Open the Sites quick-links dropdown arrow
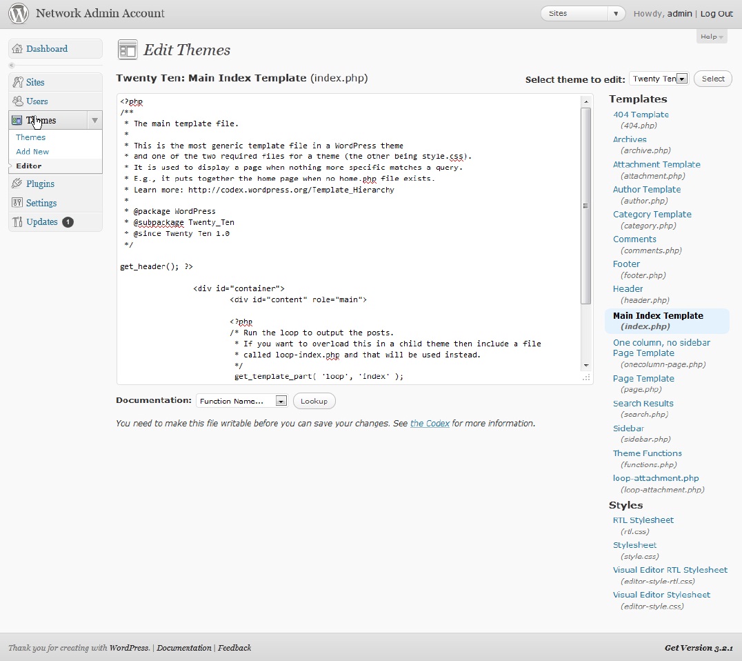Screen dimensions: 742x661 click(x=616, y=13)
